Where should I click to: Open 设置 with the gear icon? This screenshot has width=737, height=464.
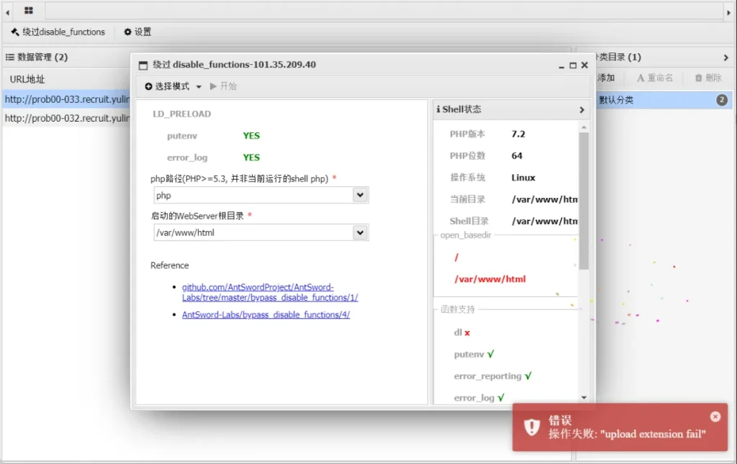(137, 32)
